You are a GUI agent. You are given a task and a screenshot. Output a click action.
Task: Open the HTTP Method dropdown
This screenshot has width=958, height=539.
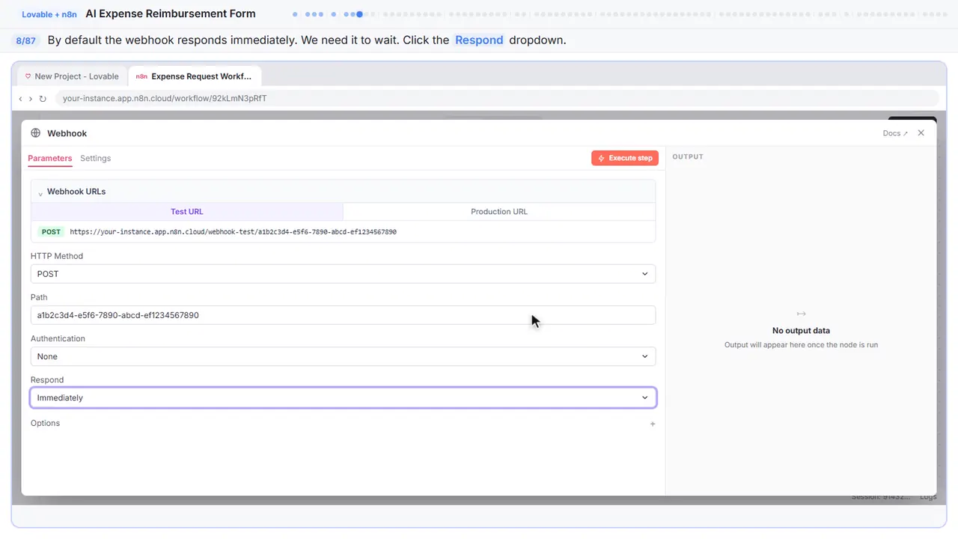pos(343,274)
